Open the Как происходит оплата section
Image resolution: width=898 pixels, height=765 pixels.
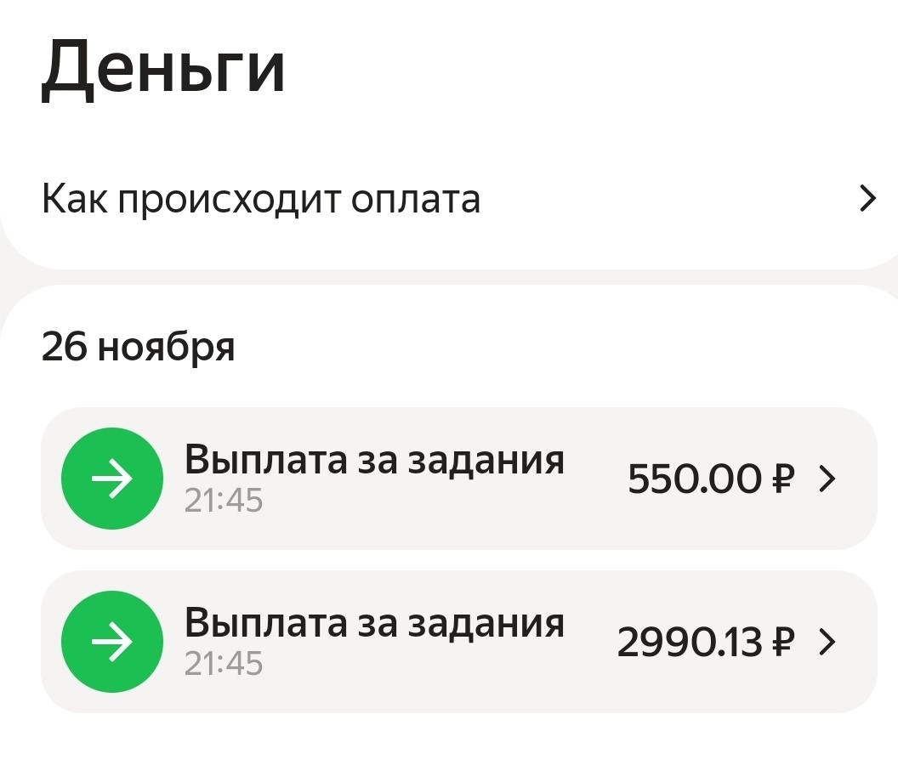[262, 199]
